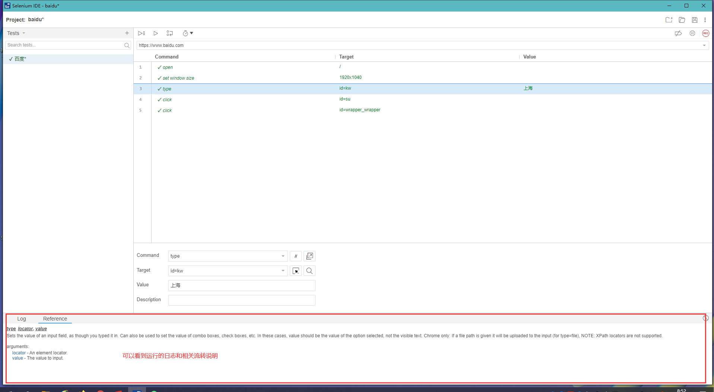Click the locator argument link
This screenshot has height=392, width=714.
tap(19, 353)
